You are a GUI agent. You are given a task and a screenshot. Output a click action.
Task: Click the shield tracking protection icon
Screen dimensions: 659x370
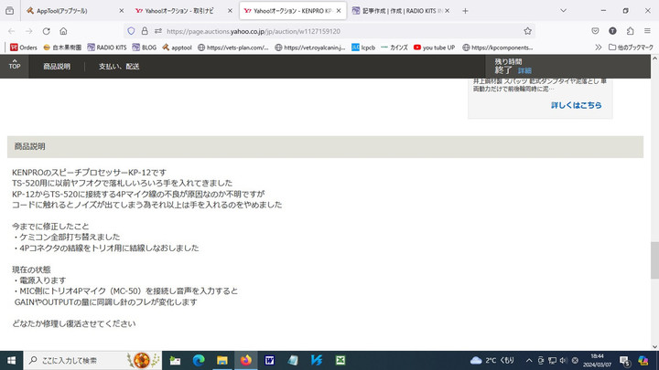click(132, 30)
